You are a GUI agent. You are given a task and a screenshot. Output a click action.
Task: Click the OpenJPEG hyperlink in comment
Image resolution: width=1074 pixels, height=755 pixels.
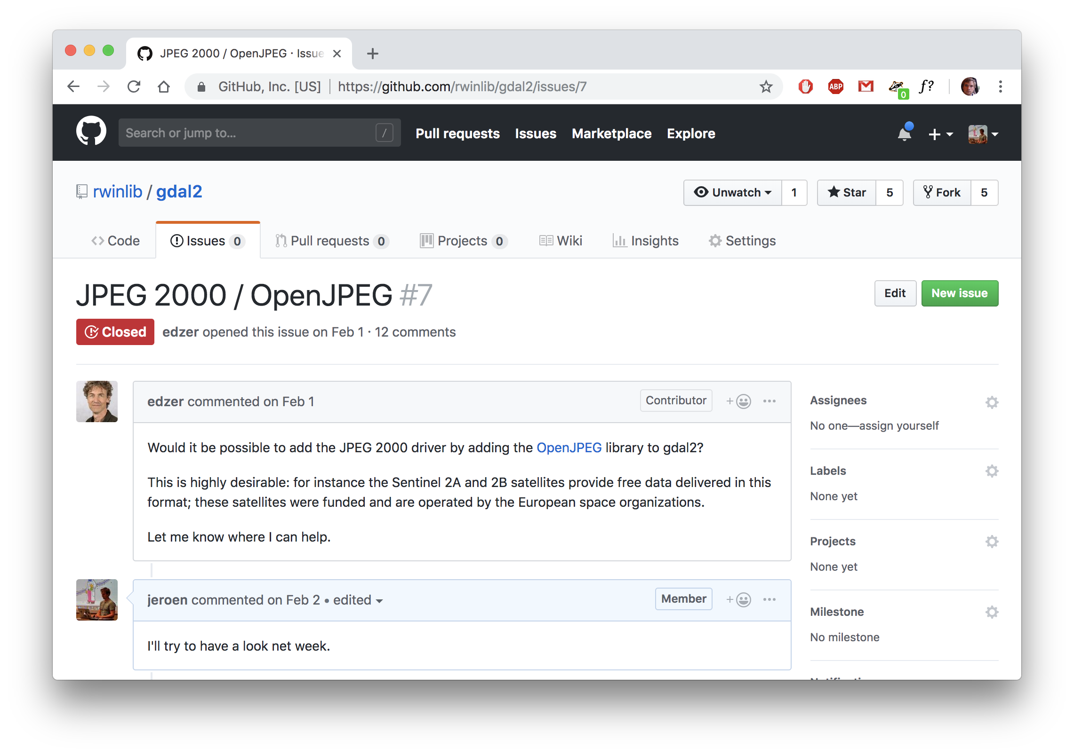click(569, 447)
